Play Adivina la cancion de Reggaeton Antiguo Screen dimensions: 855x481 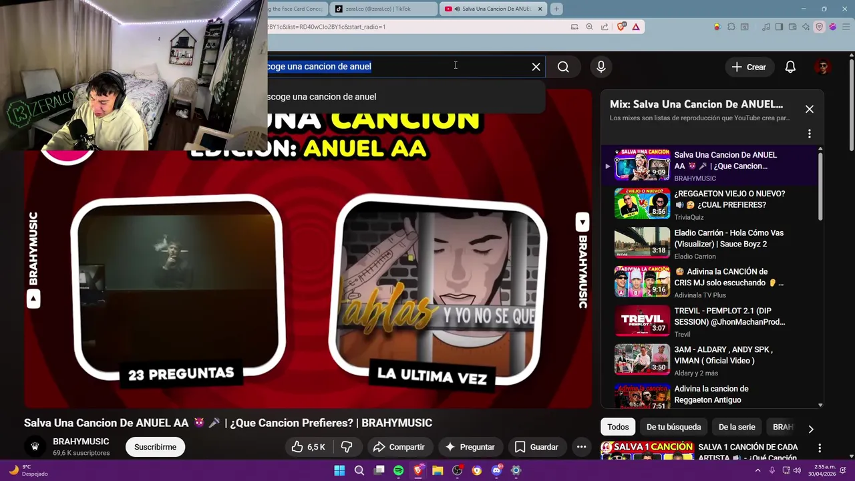coord(709,394)
